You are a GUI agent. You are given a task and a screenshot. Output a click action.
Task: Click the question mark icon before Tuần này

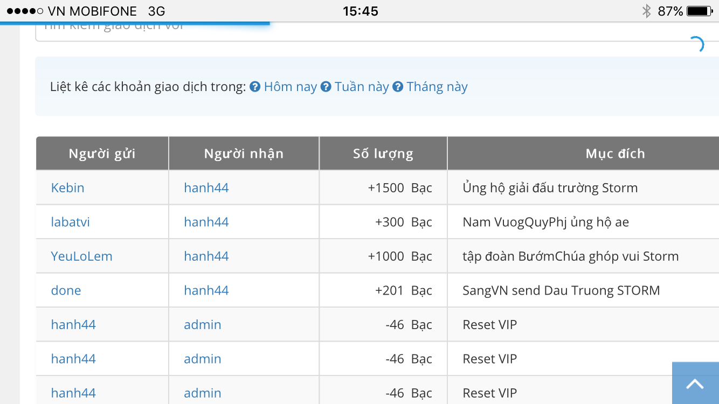[x=326, y=87]
